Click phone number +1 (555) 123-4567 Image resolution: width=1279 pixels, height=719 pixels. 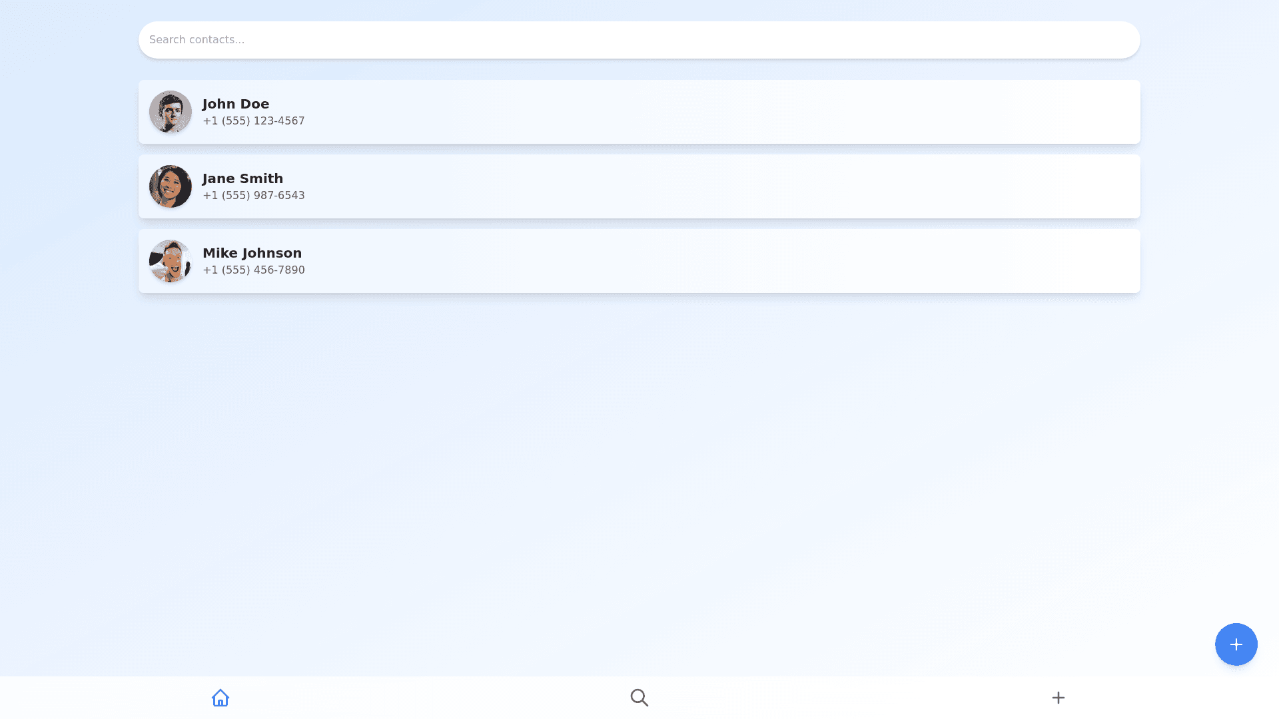tap(253, 121)
